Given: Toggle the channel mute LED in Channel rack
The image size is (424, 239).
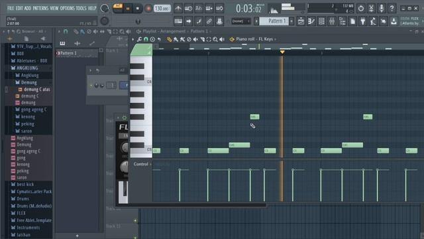Looking at the screenshot, I should coord(91,86).
